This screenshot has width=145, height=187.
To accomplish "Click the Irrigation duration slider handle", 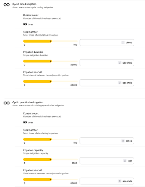I will [50, 61].
